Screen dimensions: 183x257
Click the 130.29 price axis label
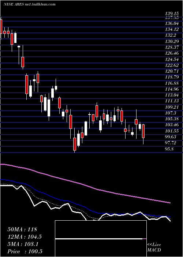tap(172, 41)
